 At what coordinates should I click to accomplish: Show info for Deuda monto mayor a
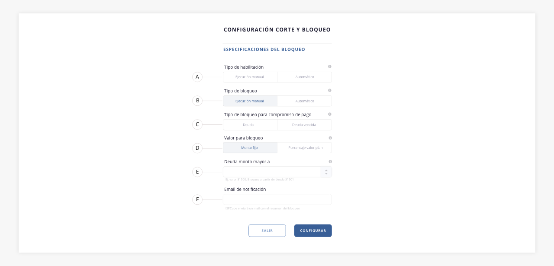[330, 161]
